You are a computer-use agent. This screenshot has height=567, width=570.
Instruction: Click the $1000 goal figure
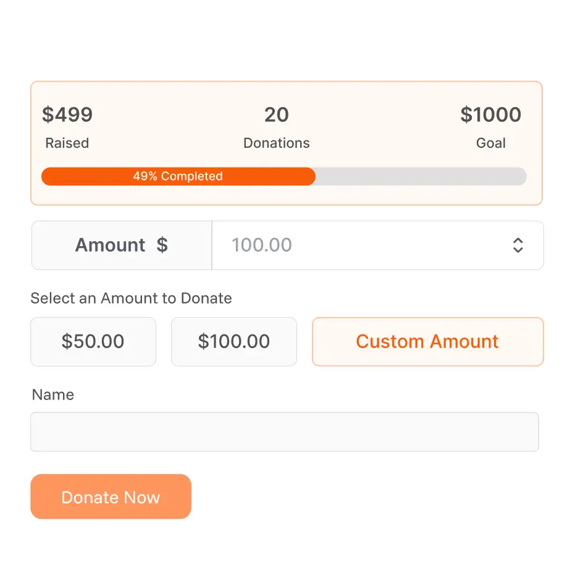[491, 115]
